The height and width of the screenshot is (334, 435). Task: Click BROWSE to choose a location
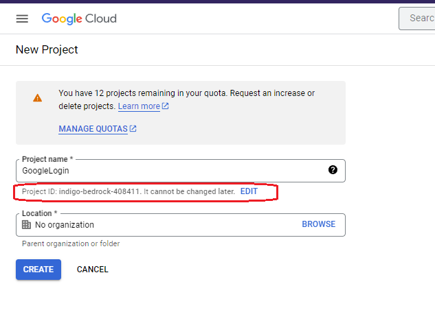pyautogui.click(x=318, y=224)
